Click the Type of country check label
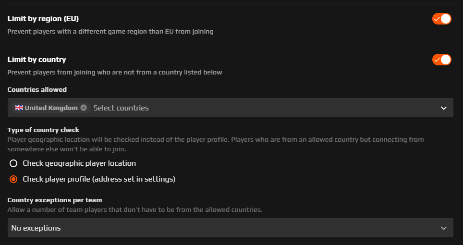The height and width of the screenshot is (245, 463). click(x=43, y=130)
